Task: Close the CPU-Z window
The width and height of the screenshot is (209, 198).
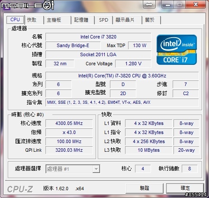Action: [x=196, y=4]
